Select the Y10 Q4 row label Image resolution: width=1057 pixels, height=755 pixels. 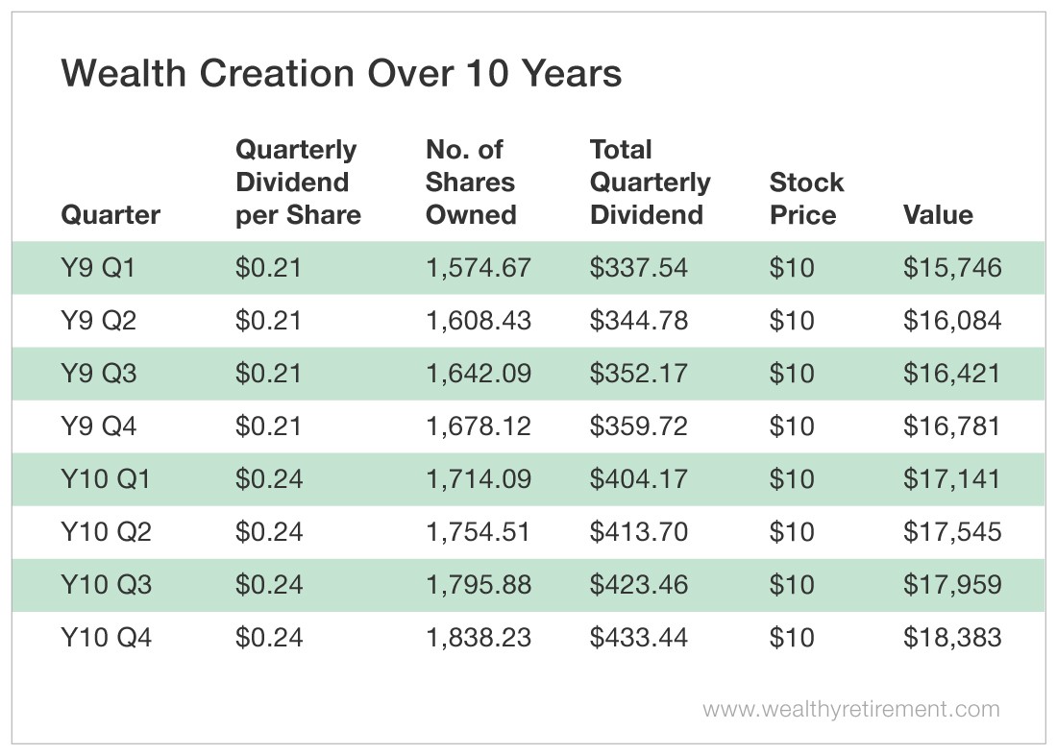[x=106, y=637]
